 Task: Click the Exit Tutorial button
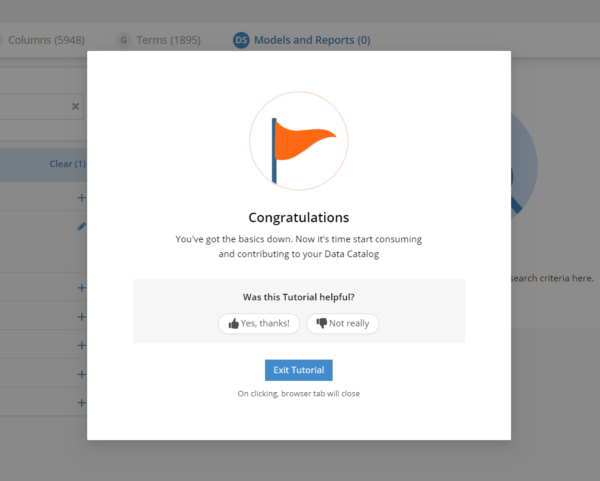click(x=298, y=370)
